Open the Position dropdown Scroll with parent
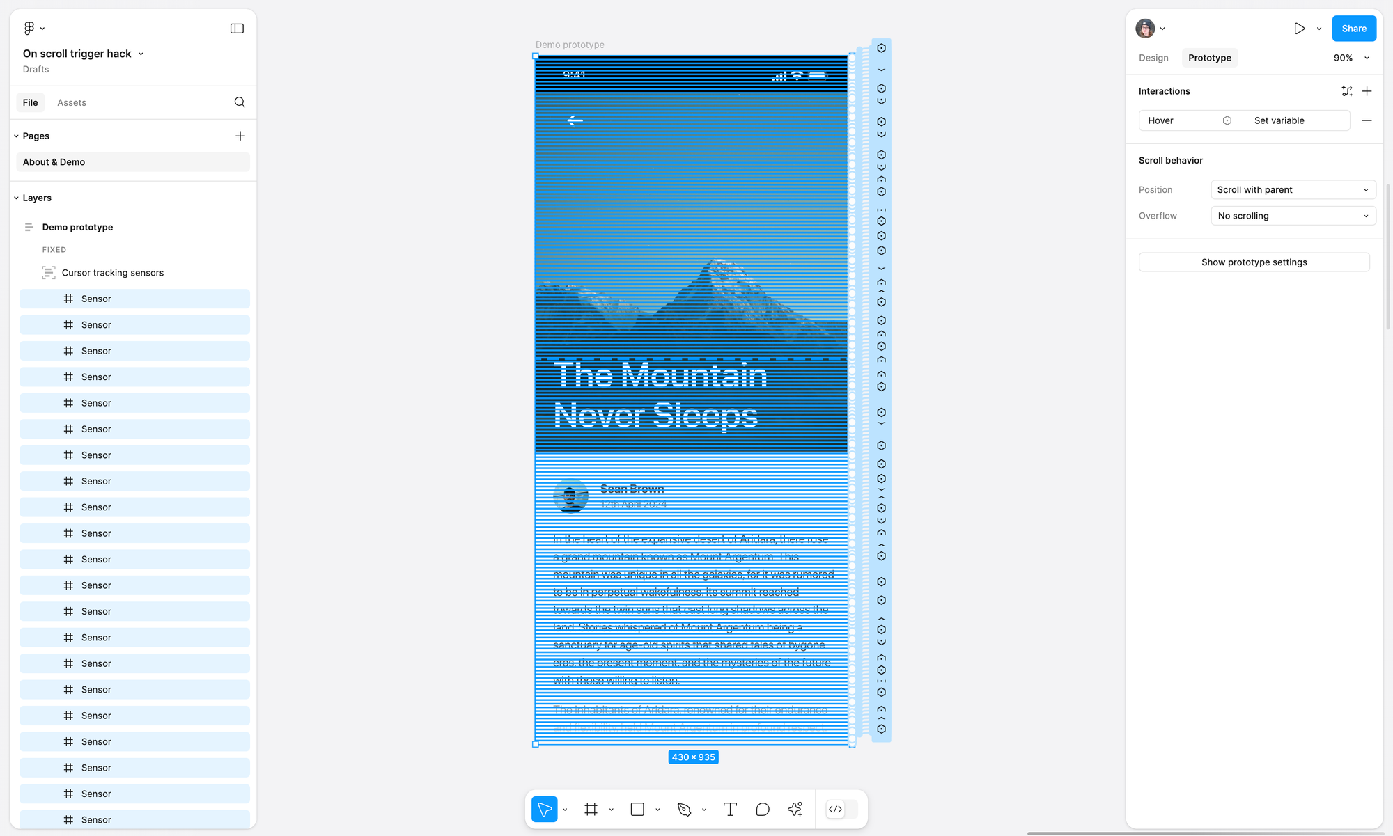1393x836 pixels. pyautogui.click(x=1291, y=189)
